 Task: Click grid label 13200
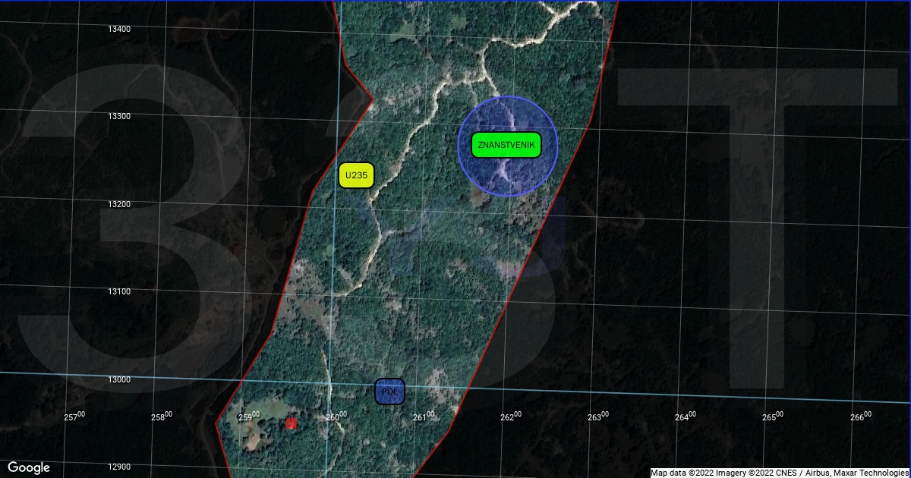point(119,204)
